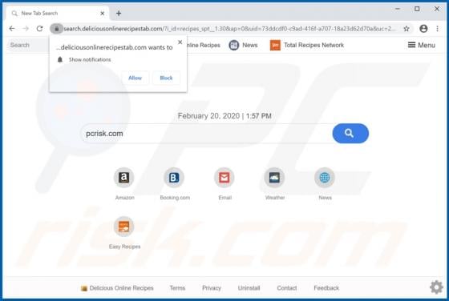Open the Contact footer link
Viewport: 449px width, 301px height.
287,288
